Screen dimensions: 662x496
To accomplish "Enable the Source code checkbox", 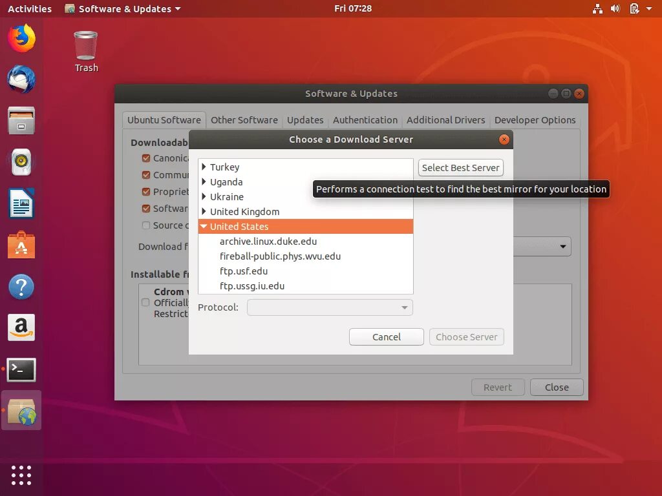I will click(146, 225).
